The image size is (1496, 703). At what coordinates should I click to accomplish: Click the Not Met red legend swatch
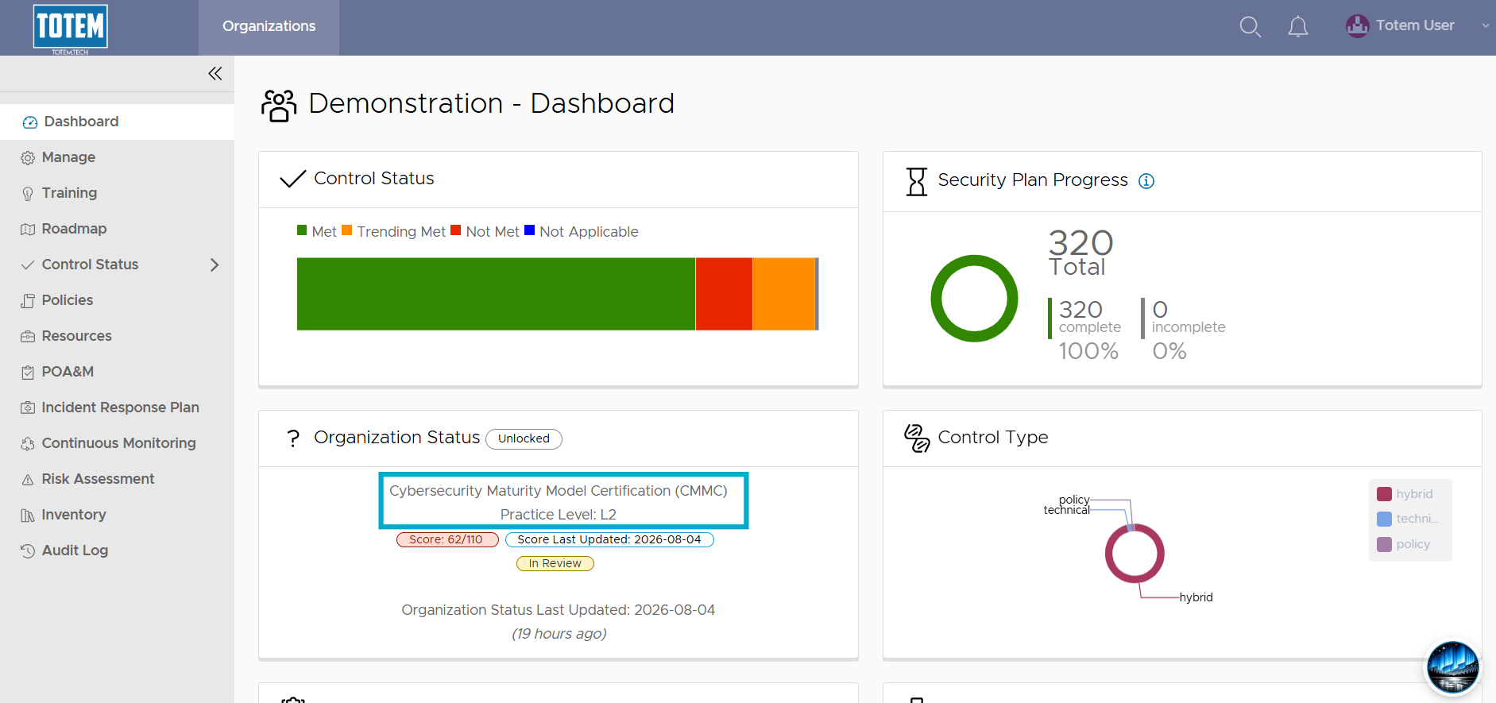[x=455, y=230]
